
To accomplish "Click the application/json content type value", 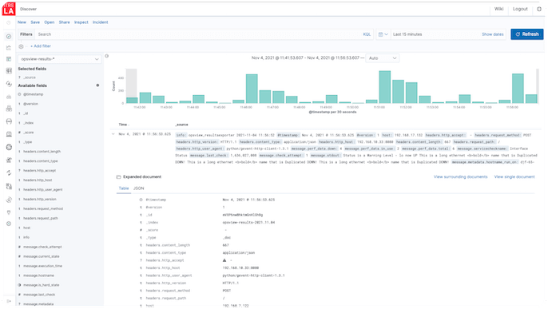I will point(239,253).
